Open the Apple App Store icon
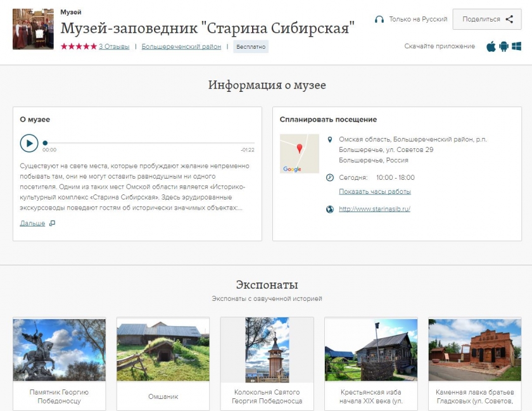This screenshot has height=411, width=532. point(491,46)
